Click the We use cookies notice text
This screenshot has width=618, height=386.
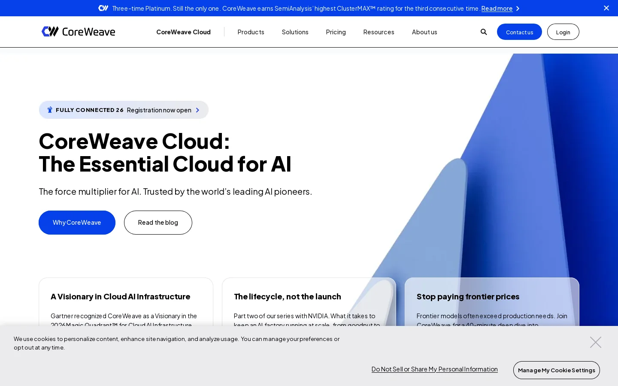(177, 343)
